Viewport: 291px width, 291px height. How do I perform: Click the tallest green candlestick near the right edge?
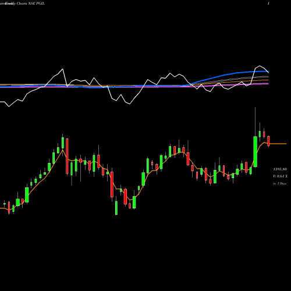pos(255,151)
